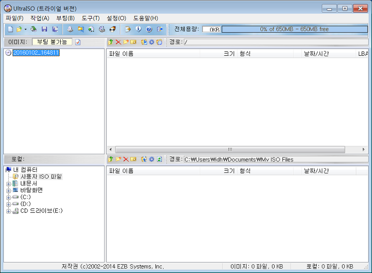The width and height of the screenshot is (372, 273).
Task: Click the red X delete icon in local toolbar
Action: pos(126,159)
